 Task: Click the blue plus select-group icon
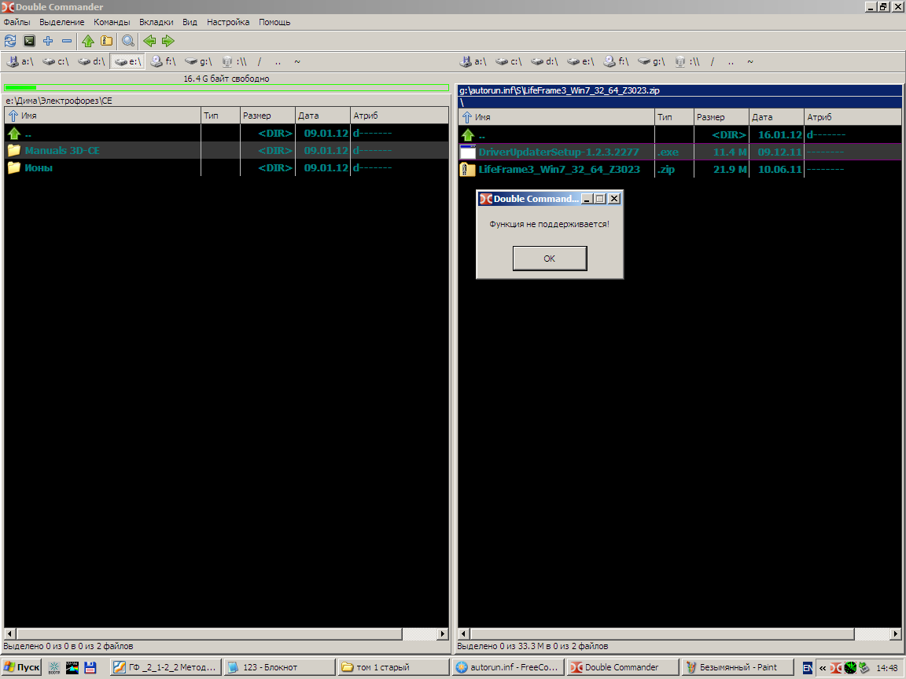[48, 41]
